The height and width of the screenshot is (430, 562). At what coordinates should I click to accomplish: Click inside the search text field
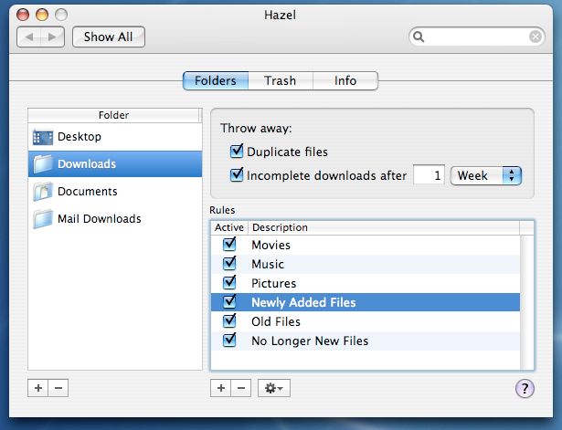[477, 37]
